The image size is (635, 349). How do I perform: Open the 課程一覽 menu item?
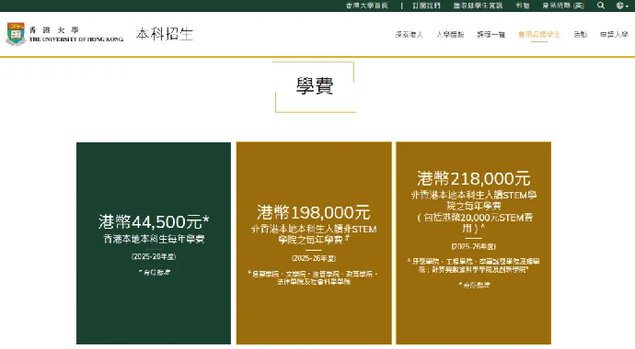point(491,35)
